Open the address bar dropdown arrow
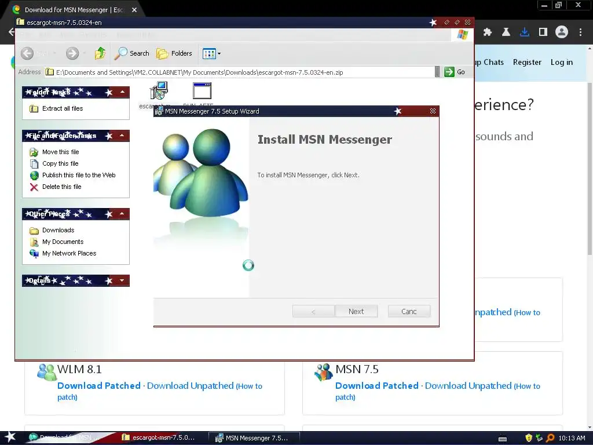 (437, 72)
